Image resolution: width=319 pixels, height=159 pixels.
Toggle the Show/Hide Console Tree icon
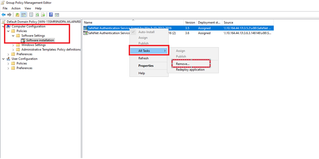click(x=23, y=15)
